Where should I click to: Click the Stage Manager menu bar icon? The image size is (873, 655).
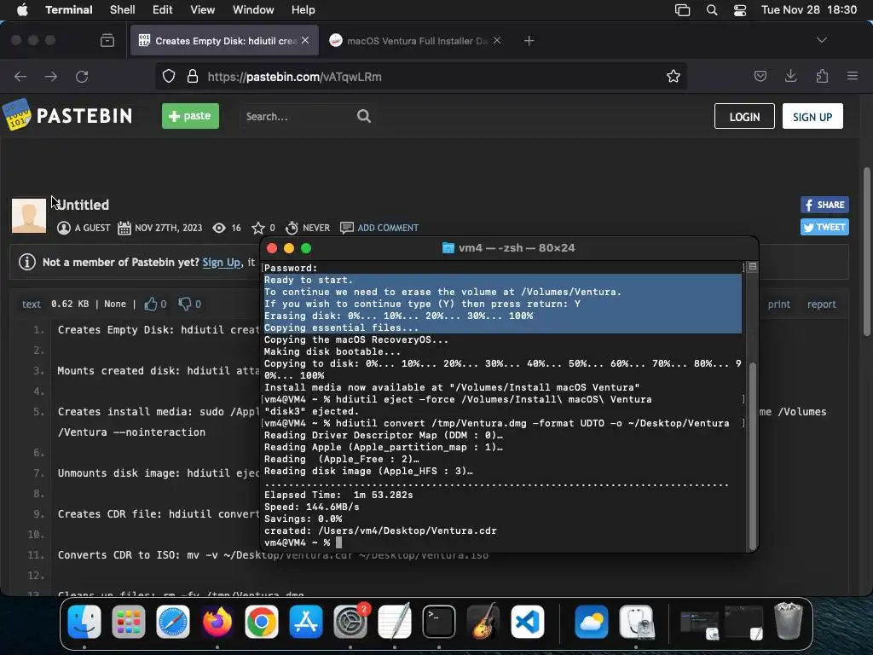(x=683, y=10)
